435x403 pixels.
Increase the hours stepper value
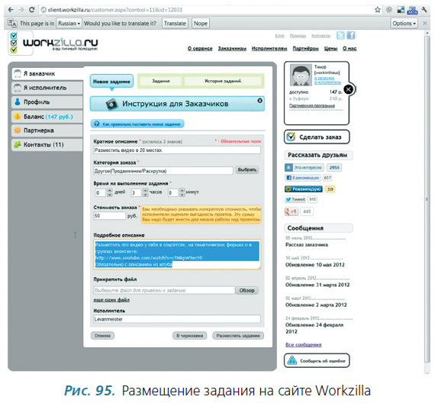click(x=145, y=190)
